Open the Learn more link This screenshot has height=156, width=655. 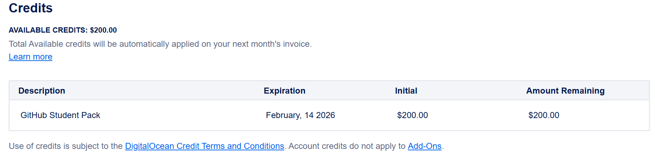click(x=30, y=57)
